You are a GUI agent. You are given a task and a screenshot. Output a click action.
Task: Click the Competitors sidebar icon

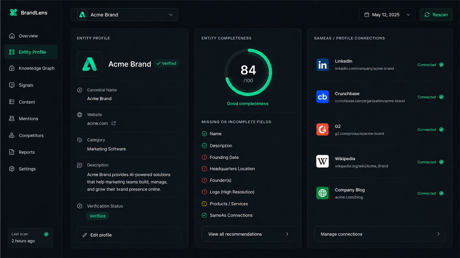pos(12,135)
